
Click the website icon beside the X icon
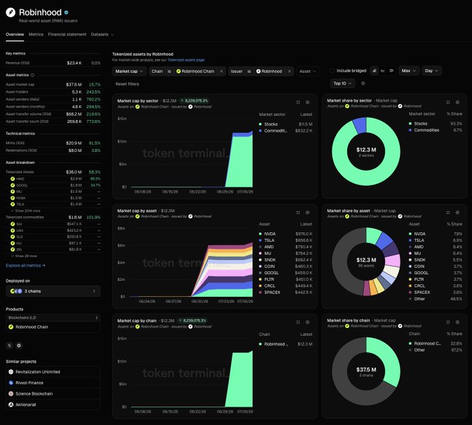coord(19,345)
